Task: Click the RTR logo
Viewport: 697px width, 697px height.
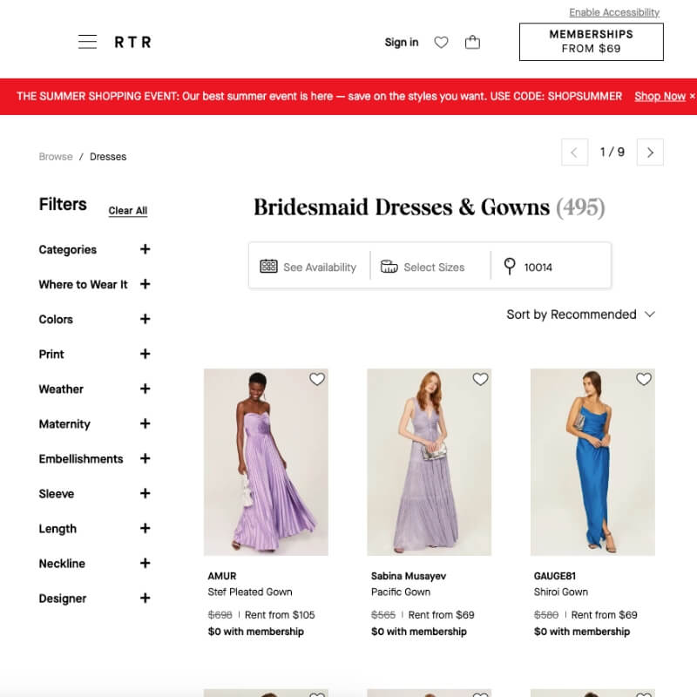Action: pyautogui.click(x=132, y=41)
